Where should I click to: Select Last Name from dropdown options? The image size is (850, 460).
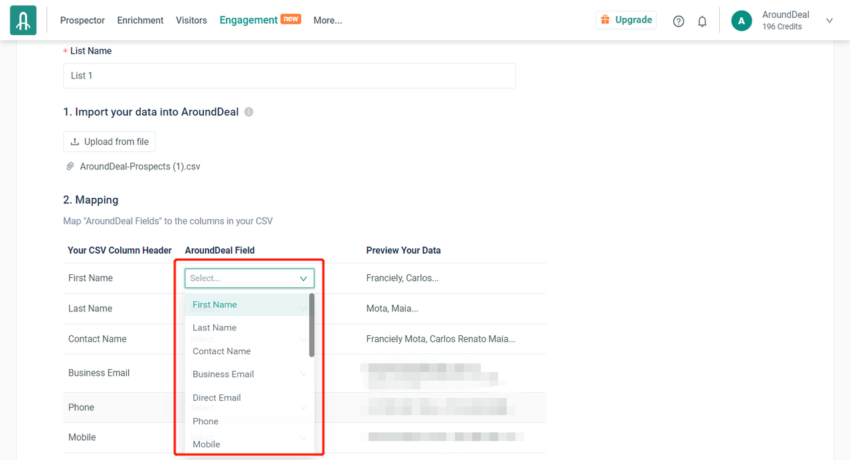tap(214, 328)
